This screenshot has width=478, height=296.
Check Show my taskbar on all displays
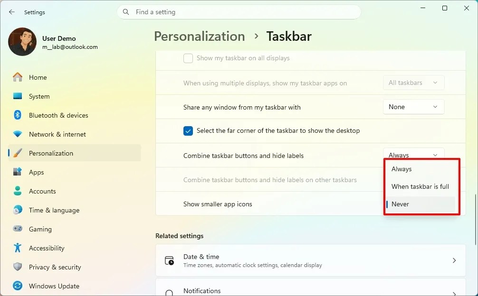coord(188,58)
